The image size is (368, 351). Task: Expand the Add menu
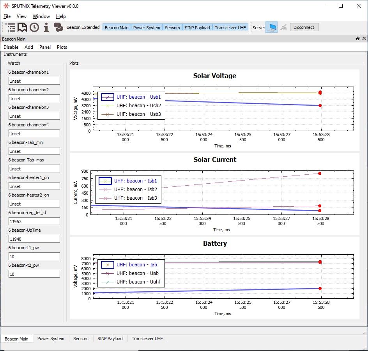29,47
